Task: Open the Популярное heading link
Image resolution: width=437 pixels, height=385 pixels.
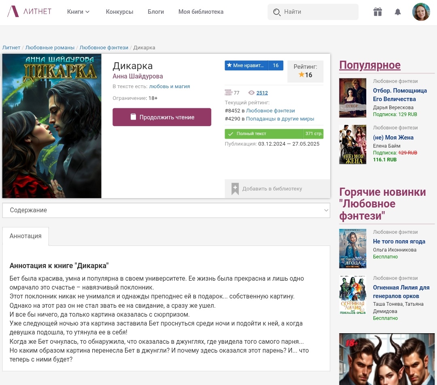Action: click(x=370, y=65)
